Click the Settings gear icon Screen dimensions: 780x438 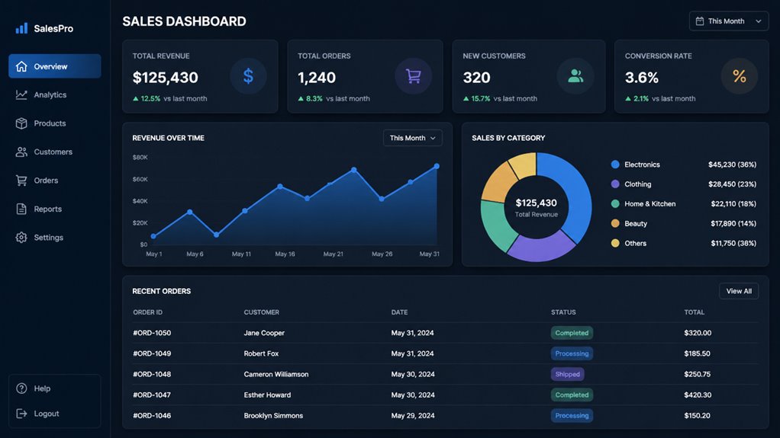[21, 238]
